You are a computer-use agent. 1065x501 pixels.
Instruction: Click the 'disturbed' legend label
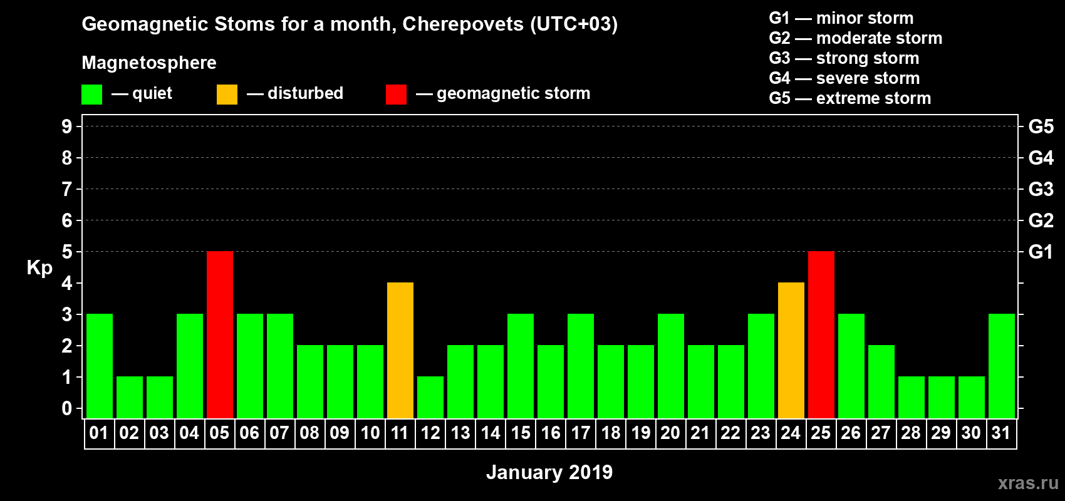(x=305, y=93)
